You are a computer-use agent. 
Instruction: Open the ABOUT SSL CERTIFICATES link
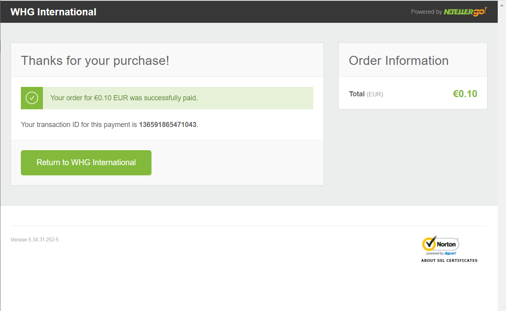449,260
